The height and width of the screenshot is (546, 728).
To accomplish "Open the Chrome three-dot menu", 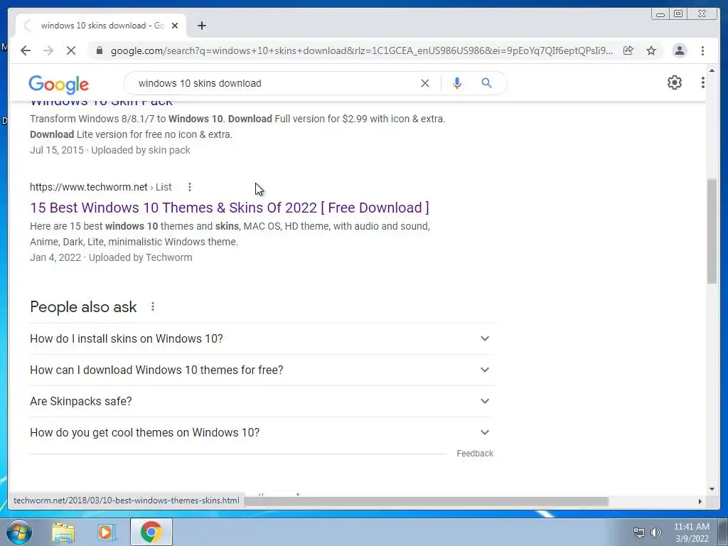I will [702, 50].
